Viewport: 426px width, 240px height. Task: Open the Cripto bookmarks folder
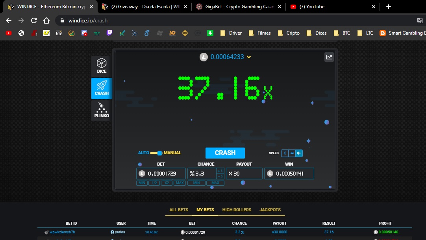coord(289,33)
